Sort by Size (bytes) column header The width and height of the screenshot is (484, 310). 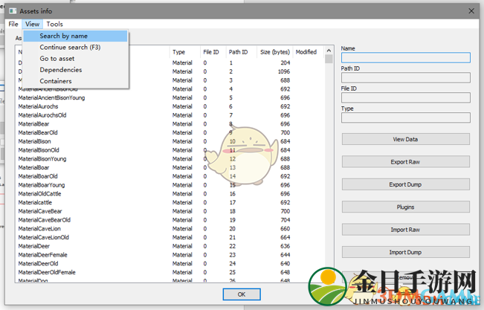[x=274, y=52]
